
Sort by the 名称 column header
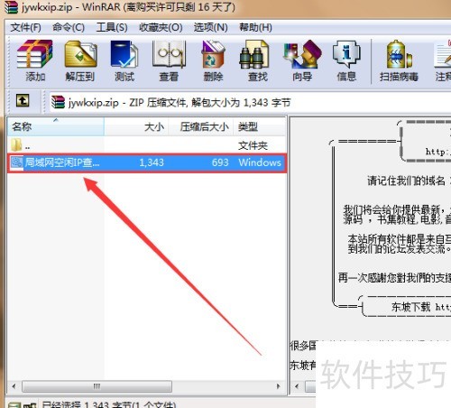click(56, 126)
